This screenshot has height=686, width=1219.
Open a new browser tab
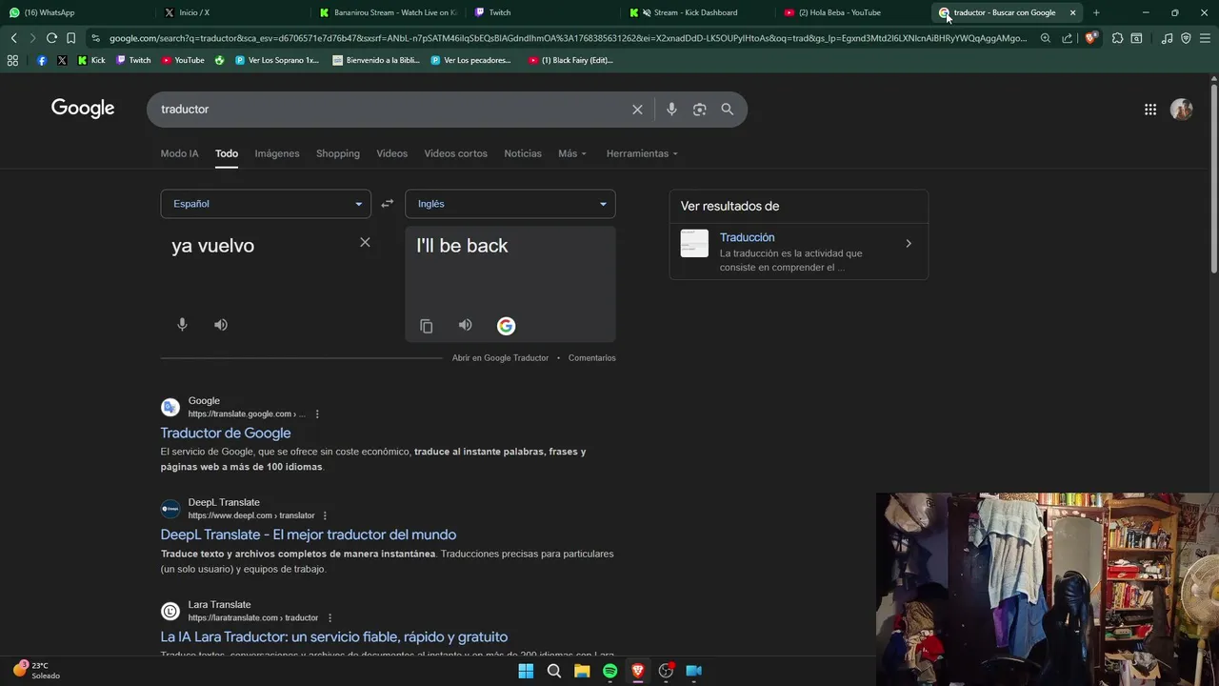coord(1096,12)
